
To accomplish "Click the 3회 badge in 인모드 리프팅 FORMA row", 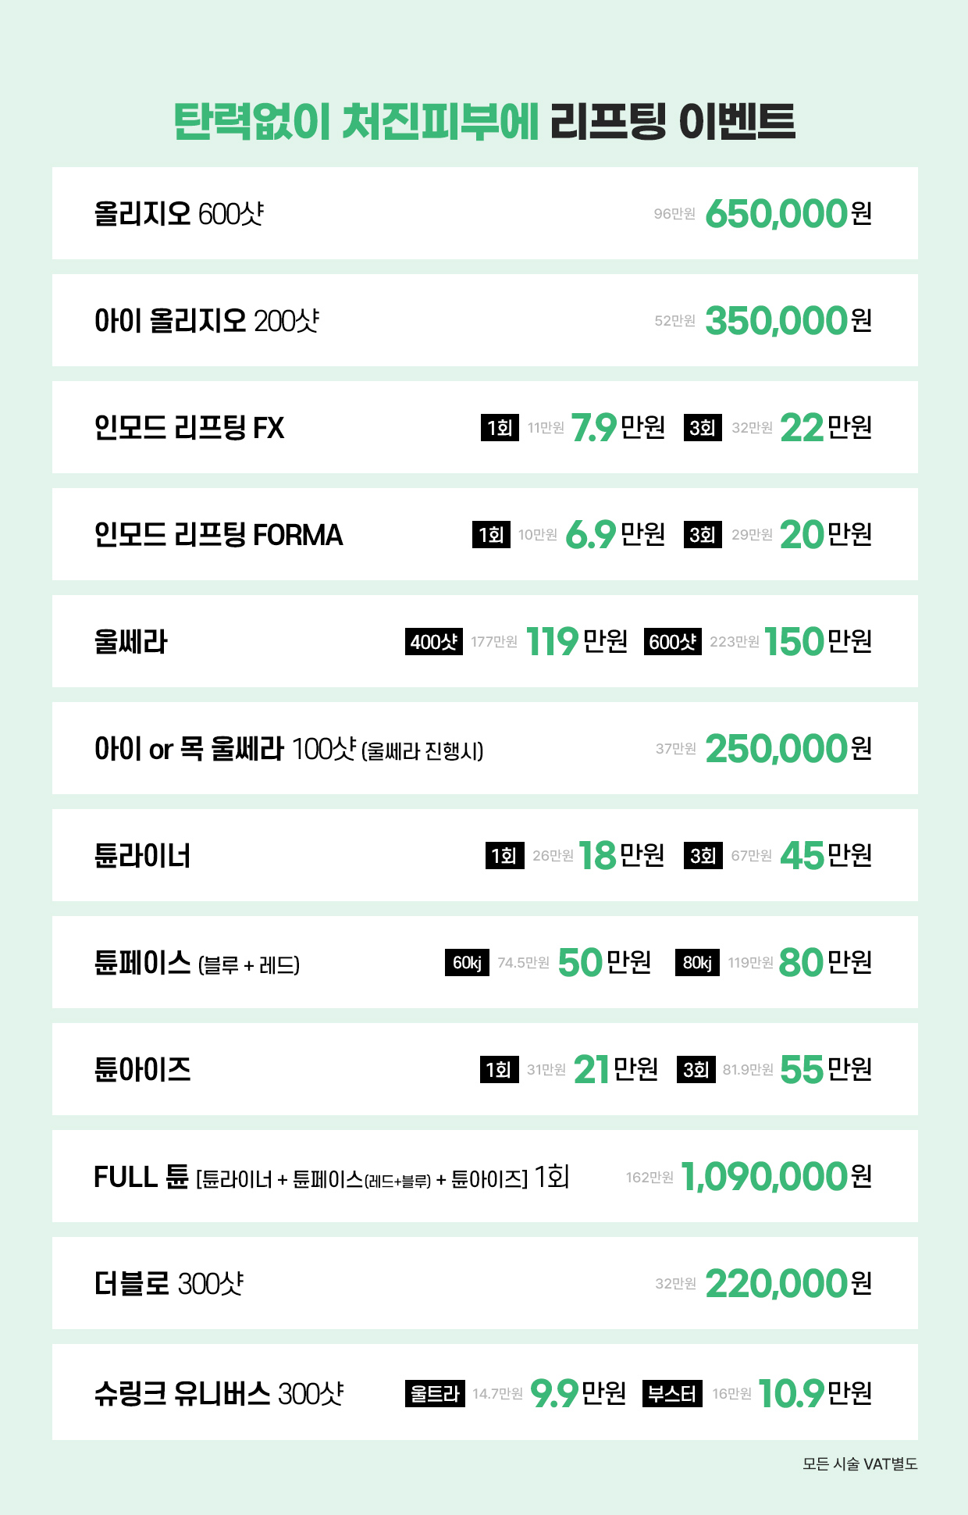I will point(703,535).
